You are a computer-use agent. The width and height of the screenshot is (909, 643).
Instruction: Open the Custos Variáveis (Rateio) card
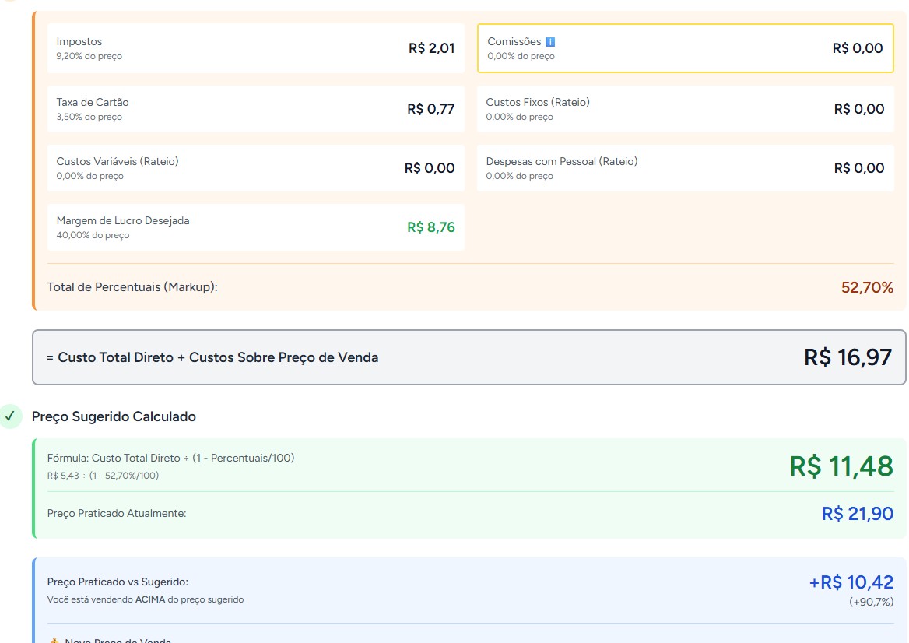[x=255, y=168]
